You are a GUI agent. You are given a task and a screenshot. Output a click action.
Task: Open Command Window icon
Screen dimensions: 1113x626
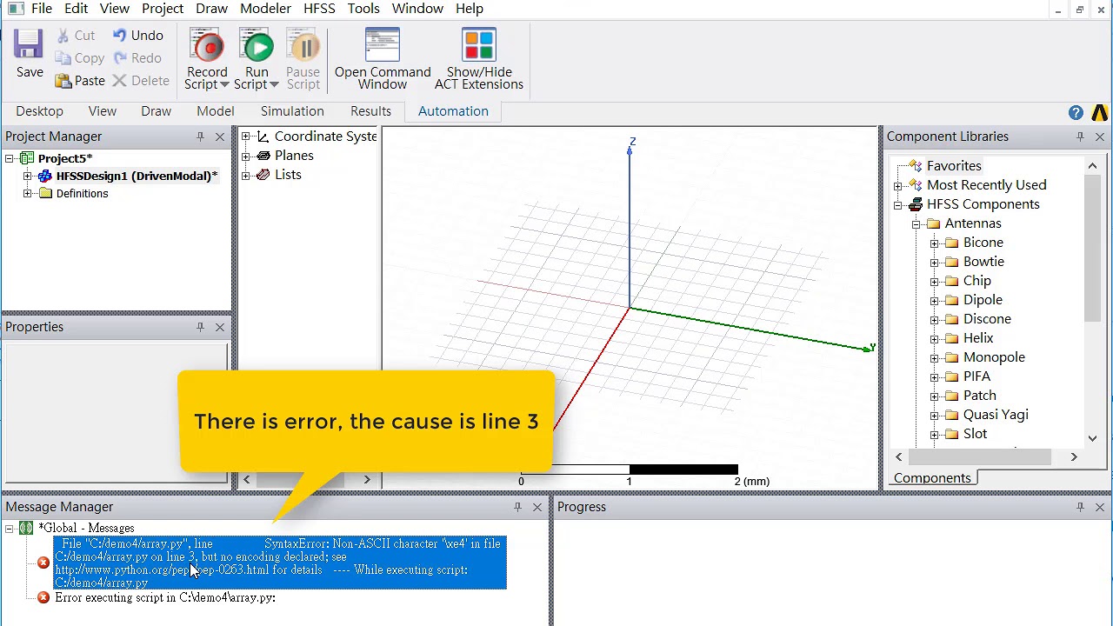[x=382, y=44]
